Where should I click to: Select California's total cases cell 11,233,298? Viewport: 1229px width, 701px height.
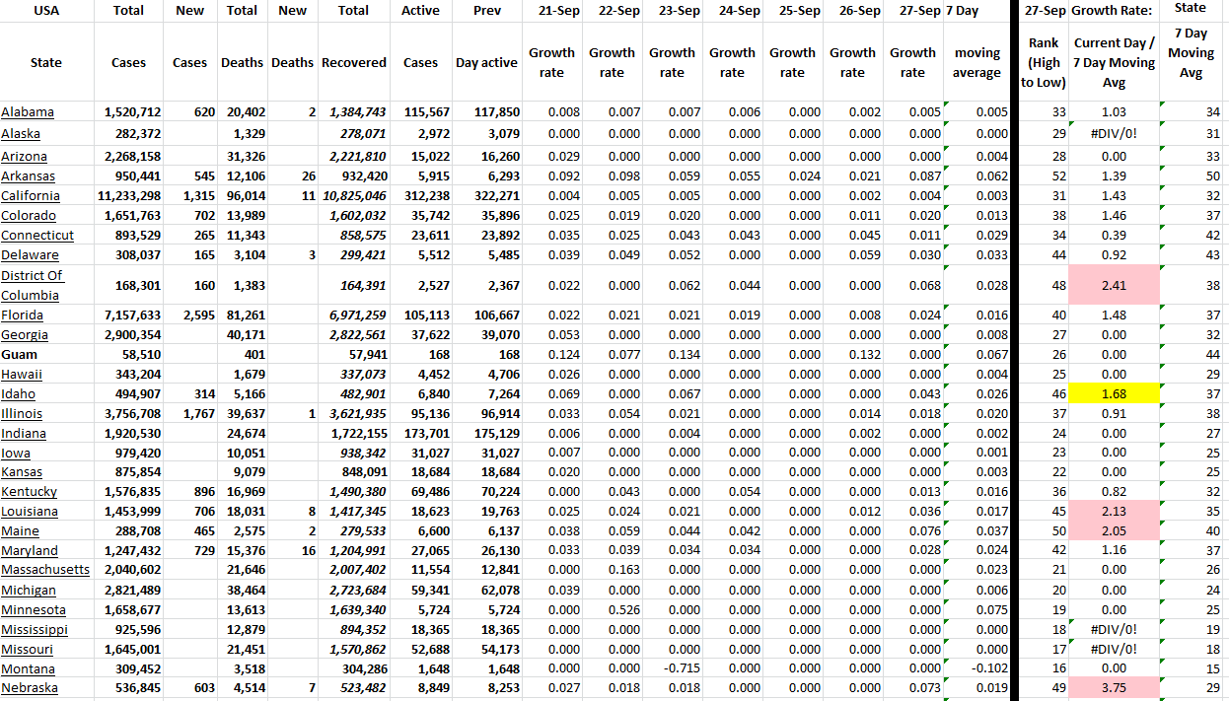(x=128, y=196)
